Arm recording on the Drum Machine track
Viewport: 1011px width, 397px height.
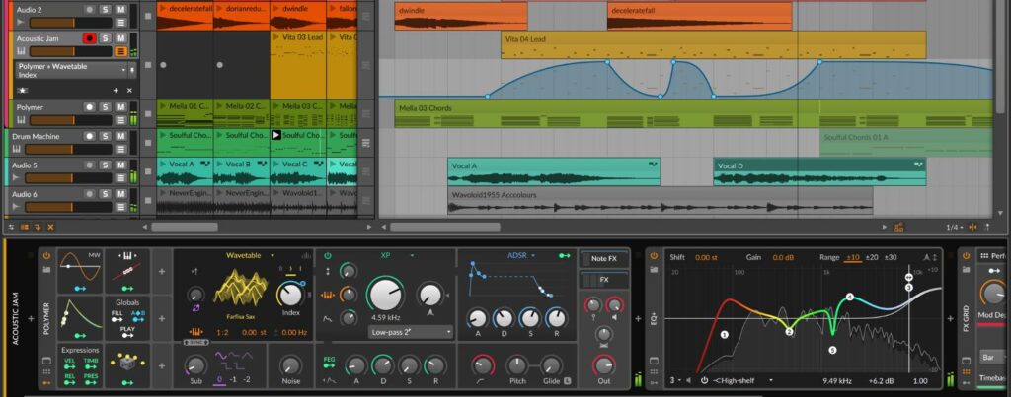(x=90, y=136)
